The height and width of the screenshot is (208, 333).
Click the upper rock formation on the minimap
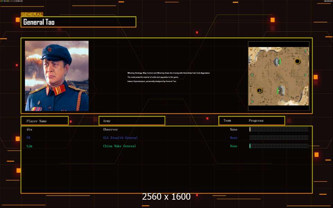pyautogui.click(x=277, y=62)
